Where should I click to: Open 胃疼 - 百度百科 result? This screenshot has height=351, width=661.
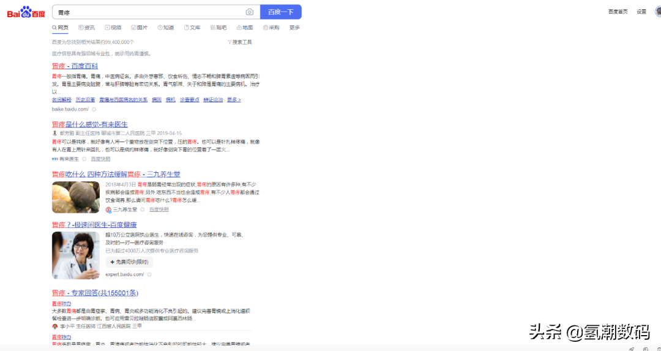75,66
